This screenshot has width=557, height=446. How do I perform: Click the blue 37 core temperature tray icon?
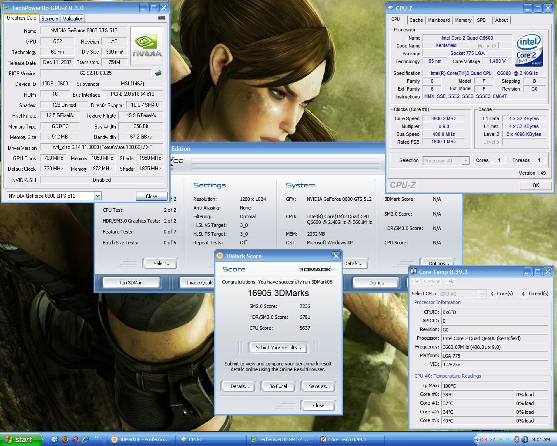pos(493,439)
